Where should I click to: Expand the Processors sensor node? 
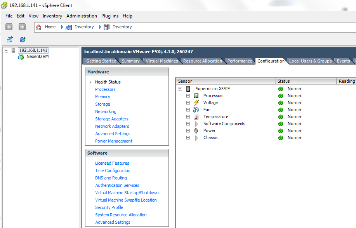coord(188,96)
